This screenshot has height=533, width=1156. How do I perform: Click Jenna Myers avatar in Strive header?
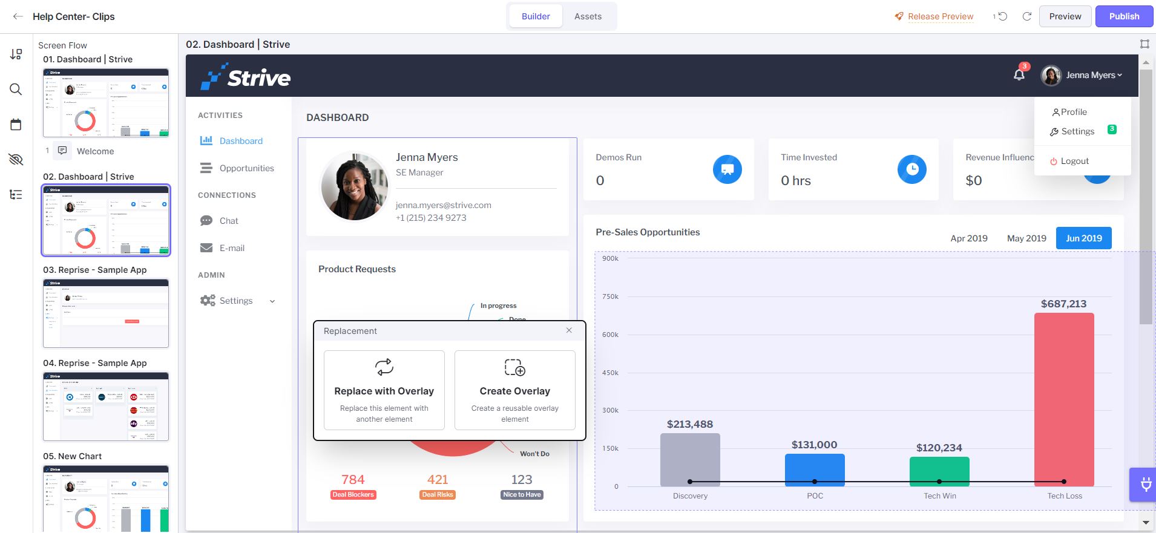[1051, 75]
